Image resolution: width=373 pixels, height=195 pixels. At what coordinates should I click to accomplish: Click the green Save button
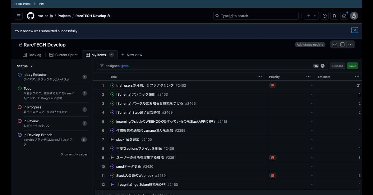(352, 66)
